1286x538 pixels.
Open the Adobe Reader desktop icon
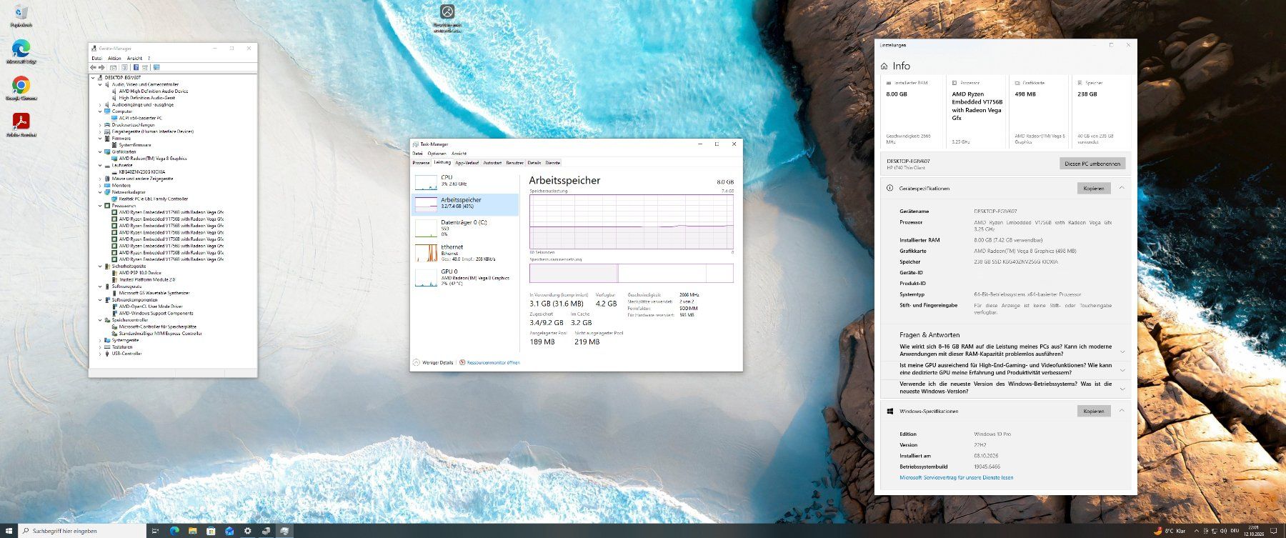click(21, 124)
